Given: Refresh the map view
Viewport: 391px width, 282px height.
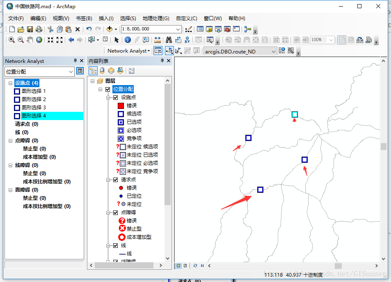Looking at the screenshot, I should coord(195,266).
